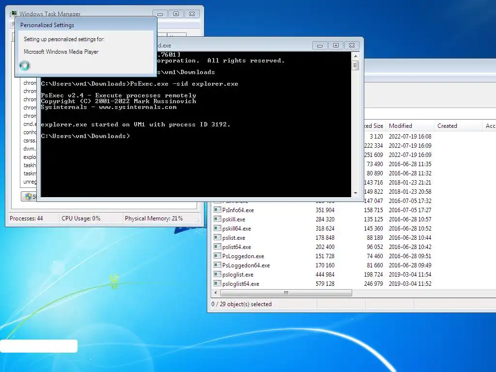The width and height of the screenshot is (496, 372).
Task: Click '0 / 29 object(s) selected' status text
Action: (242, 304)
